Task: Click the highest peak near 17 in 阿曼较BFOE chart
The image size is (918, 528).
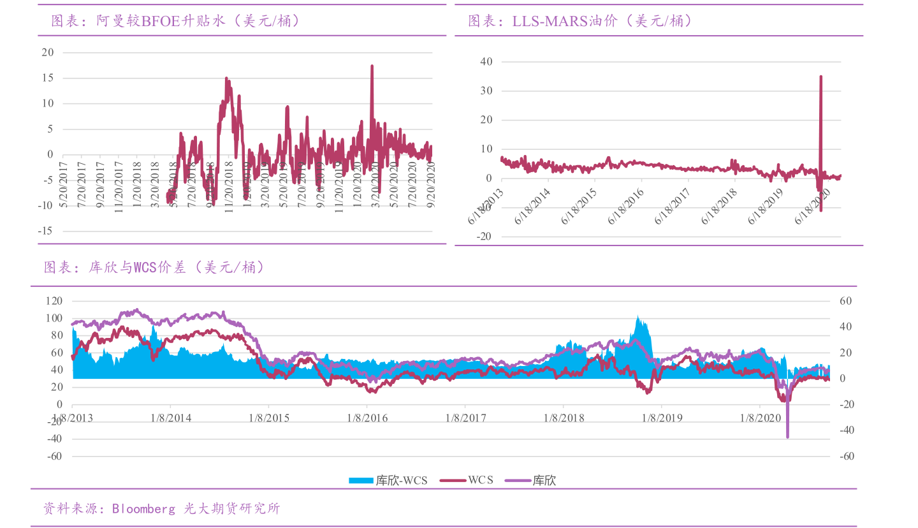Action: (372, 66)
